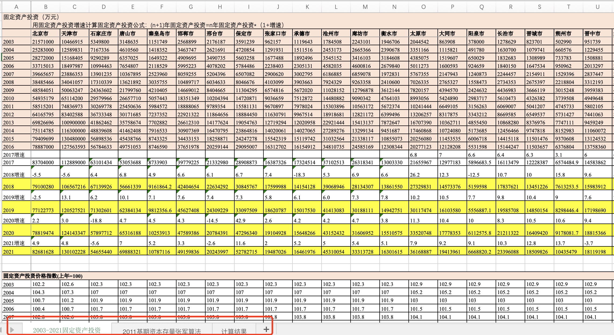
Task: Select column H header
Action: click(x=220, y=7)
